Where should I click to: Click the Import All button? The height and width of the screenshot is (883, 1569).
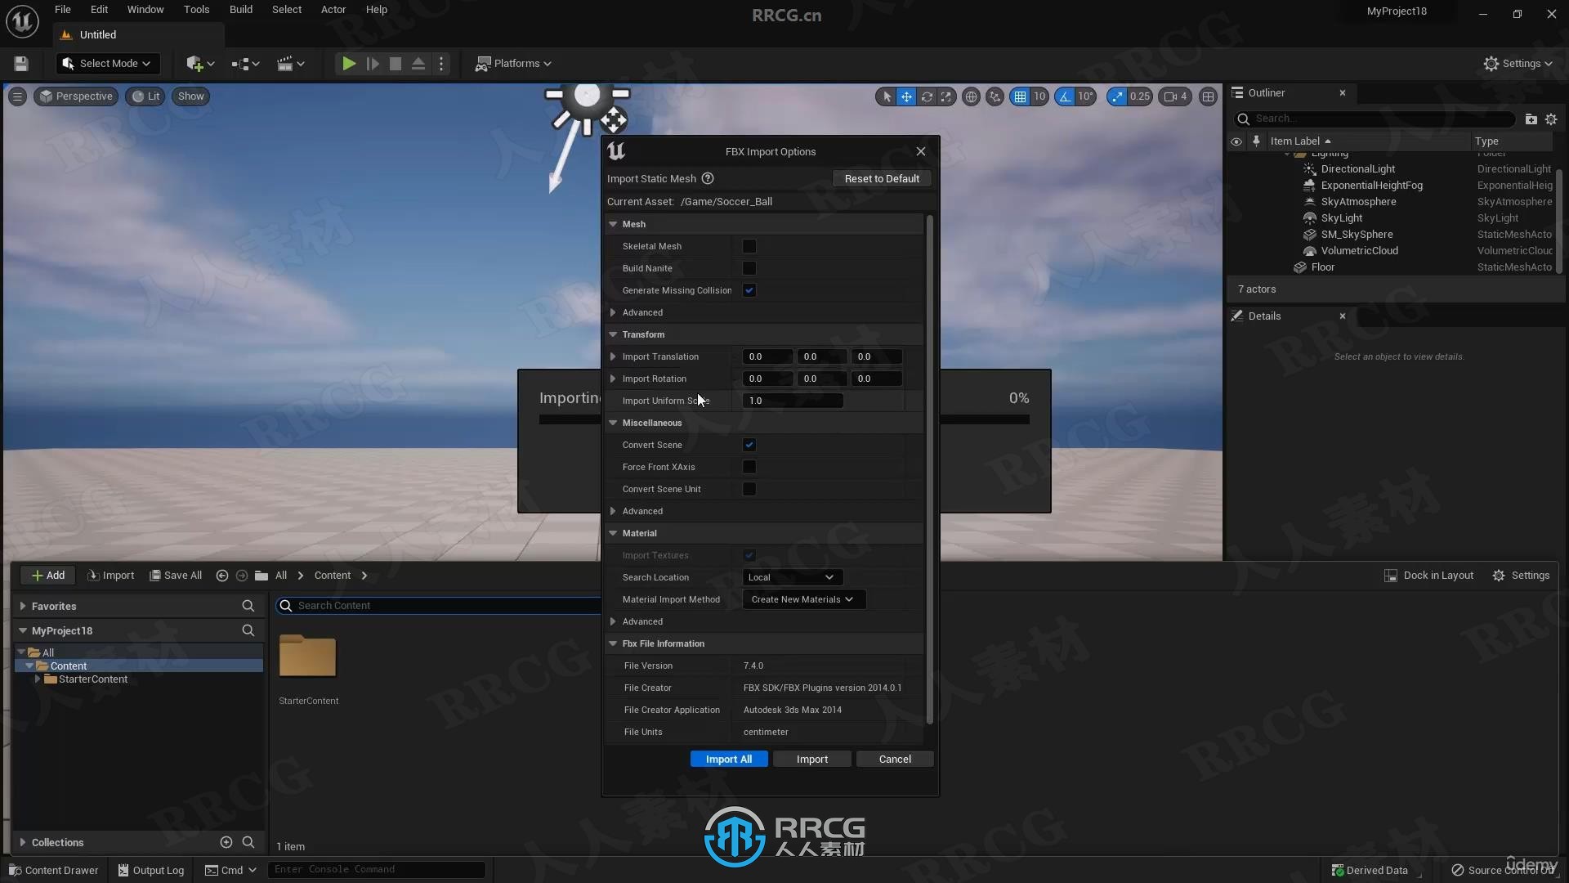[x=729, y=760]
